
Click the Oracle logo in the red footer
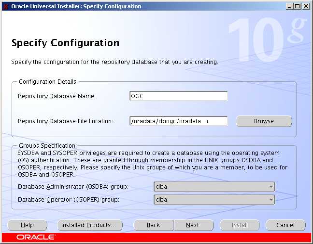click(x=36, y=237)
